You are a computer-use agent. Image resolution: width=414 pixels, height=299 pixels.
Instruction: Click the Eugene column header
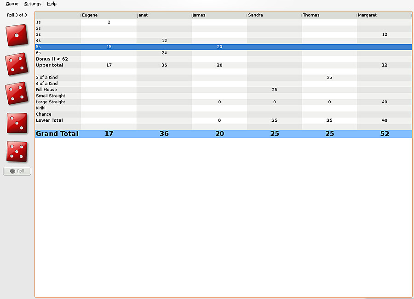109,15
